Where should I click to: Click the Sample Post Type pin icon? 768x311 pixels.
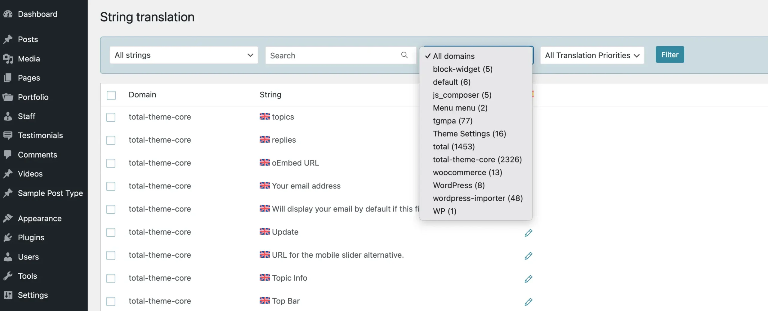click(8, 193)
